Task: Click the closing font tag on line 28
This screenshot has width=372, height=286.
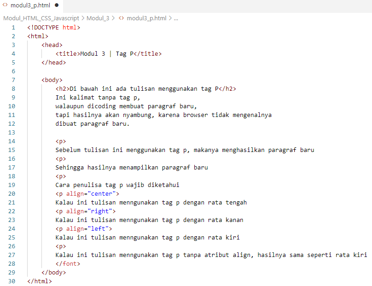Action: 68,263
